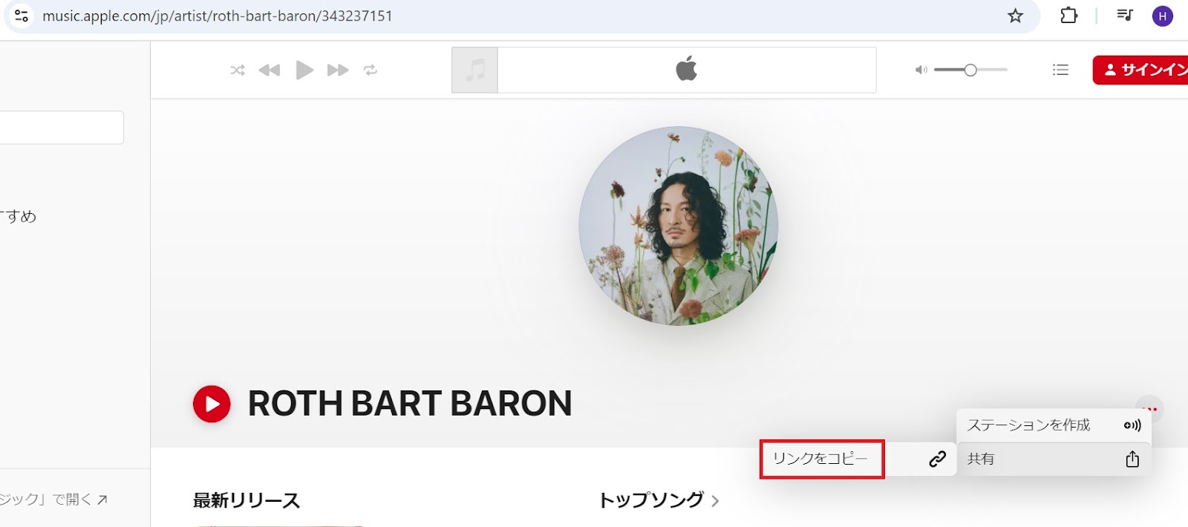Toggle repeat mode icon
The image size is (1188, 527).
(371, 70)
